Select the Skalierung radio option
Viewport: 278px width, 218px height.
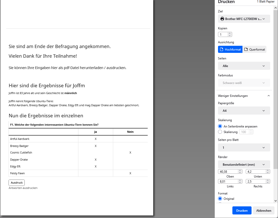click(220, 132)
